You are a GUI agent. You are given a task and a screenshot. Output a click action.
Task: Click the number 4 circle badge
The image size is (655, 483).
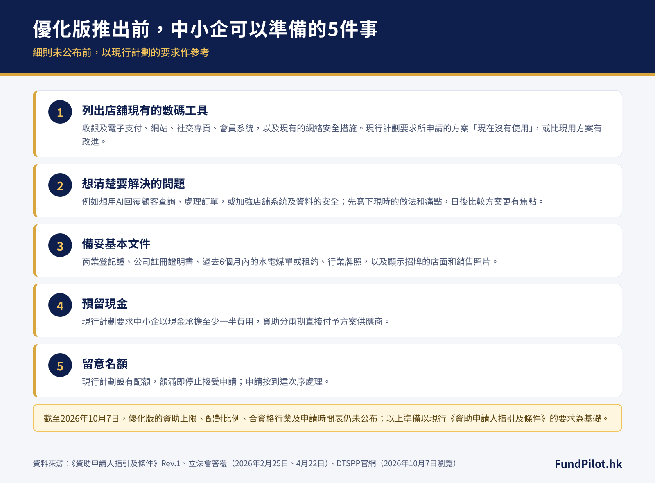[60, 305]
